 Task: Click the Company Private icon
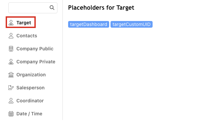click(x=11, y=62)
